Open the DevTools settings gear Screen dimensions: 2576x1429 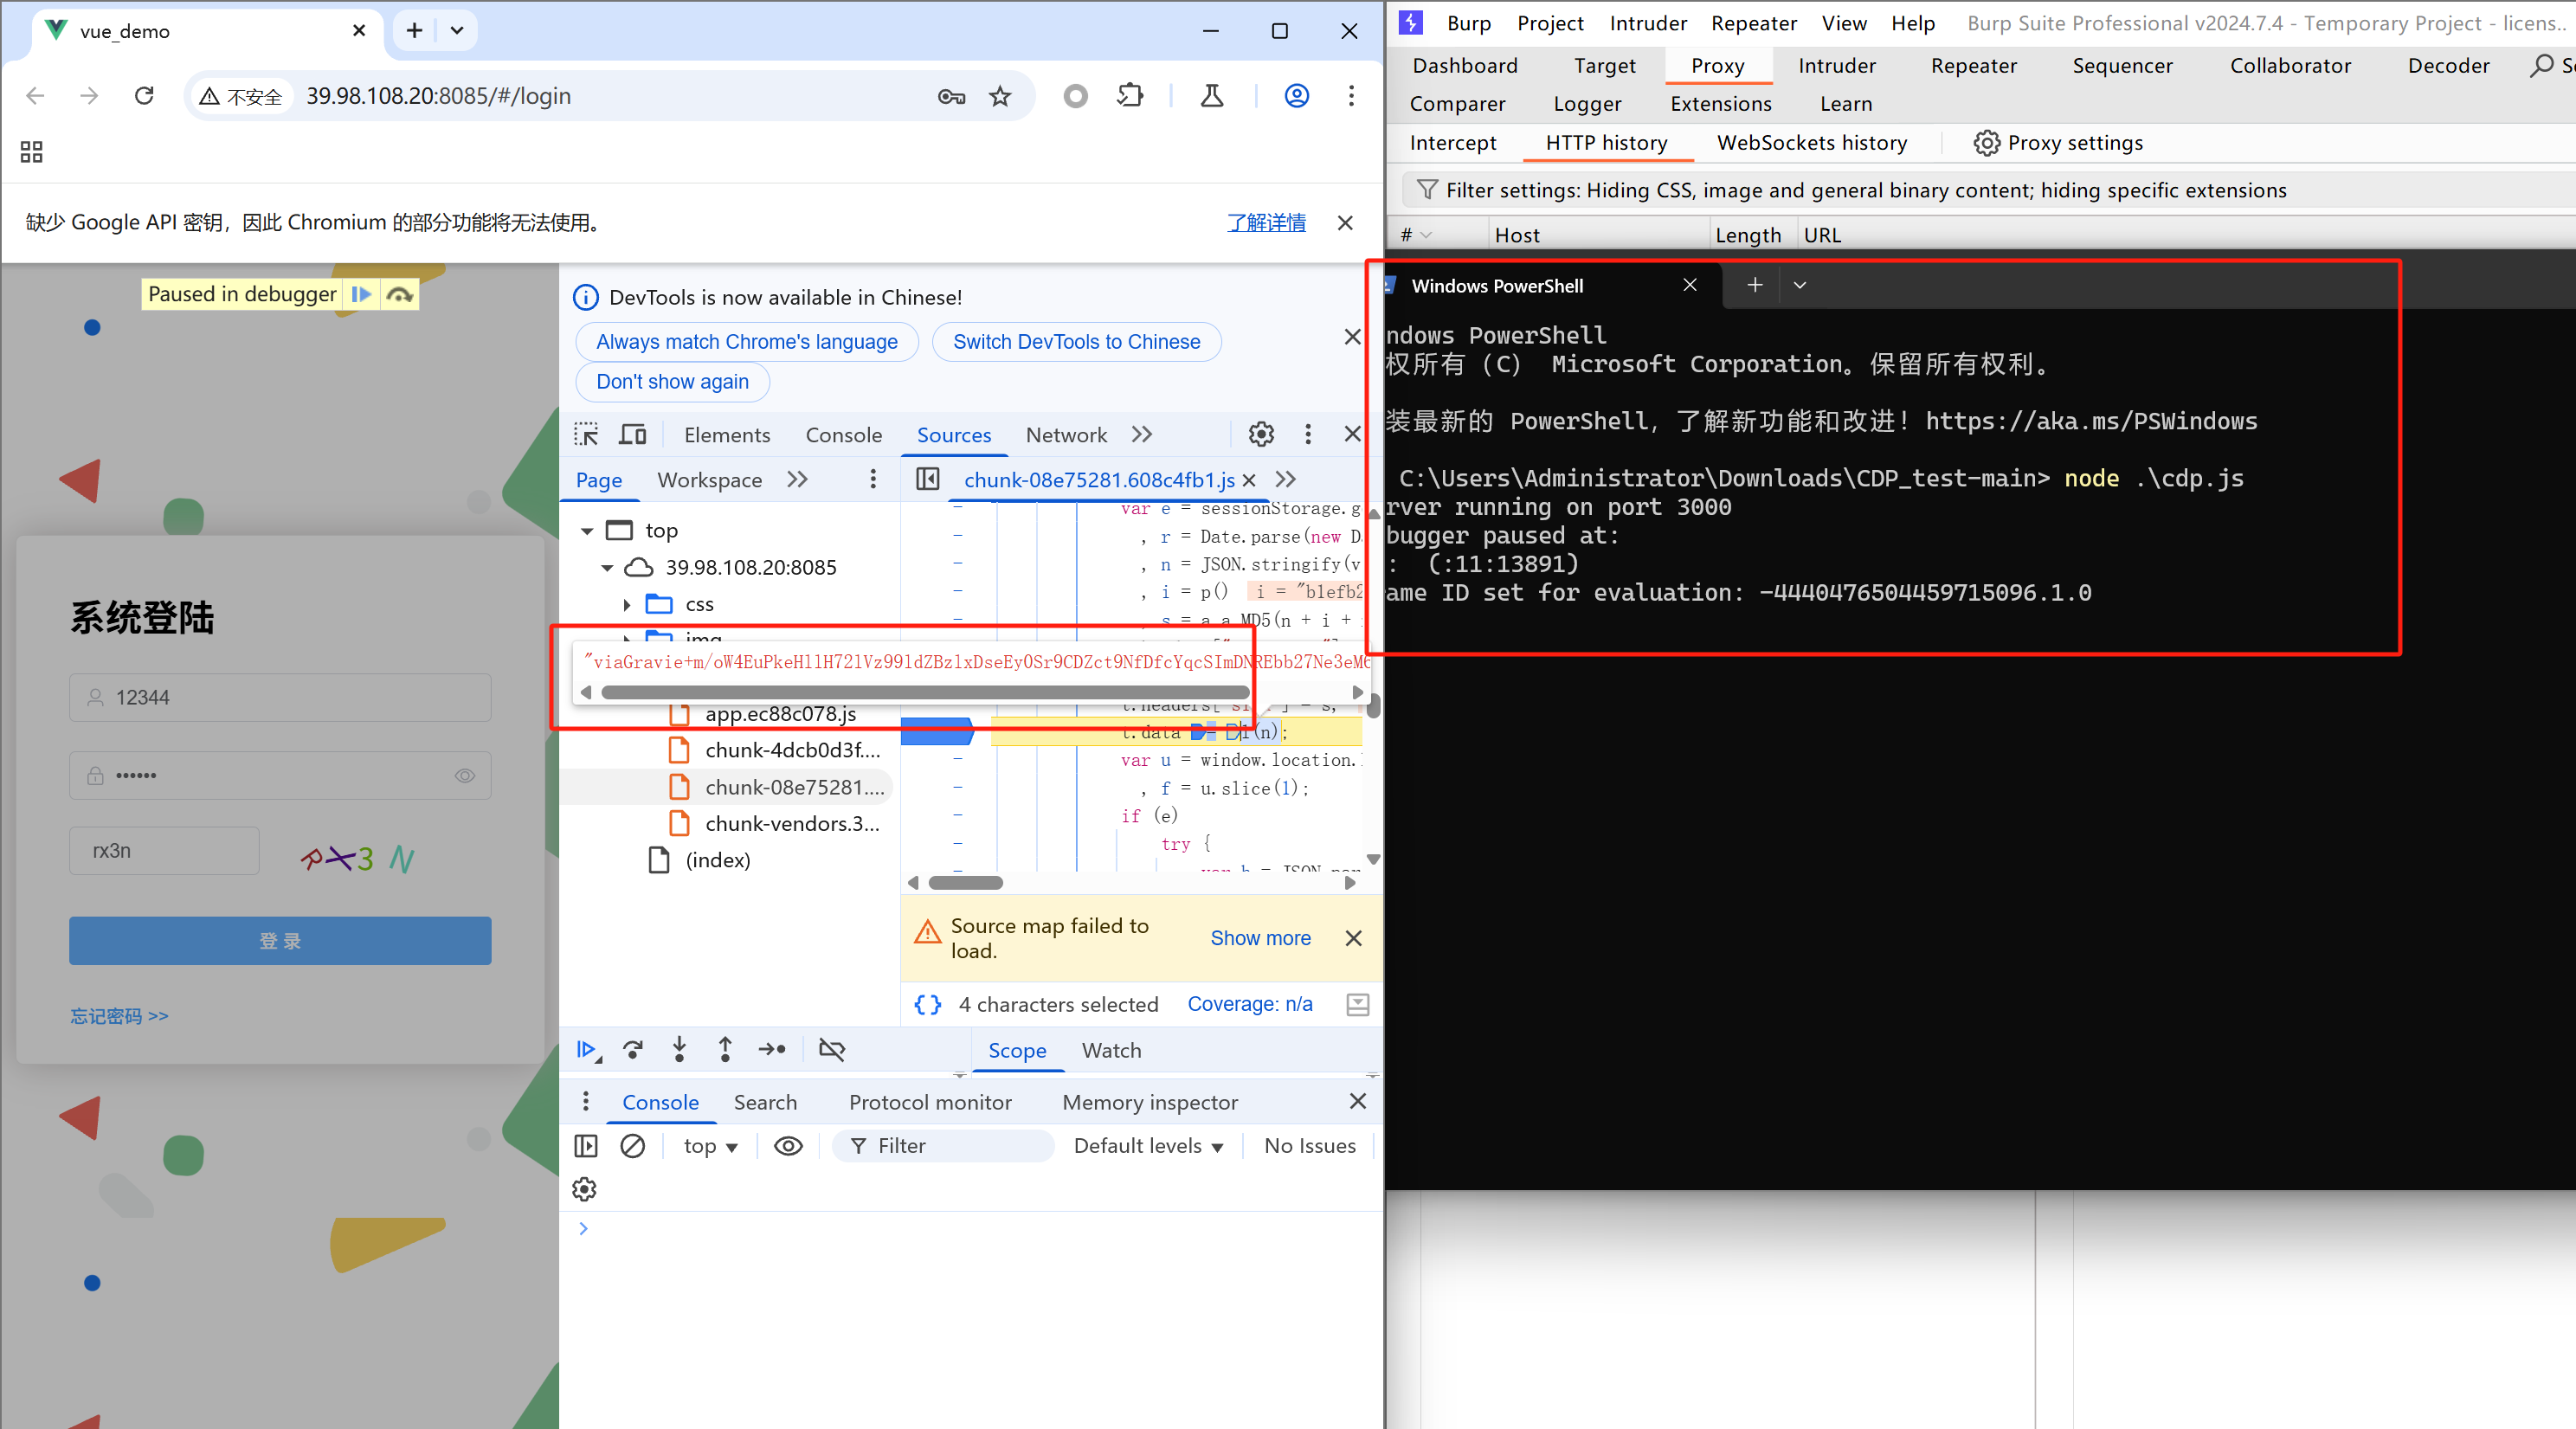[x=1261, y=434]
